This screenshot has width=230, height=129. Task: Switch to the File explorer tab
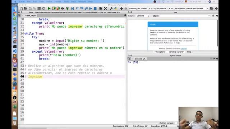pos(160,52)
